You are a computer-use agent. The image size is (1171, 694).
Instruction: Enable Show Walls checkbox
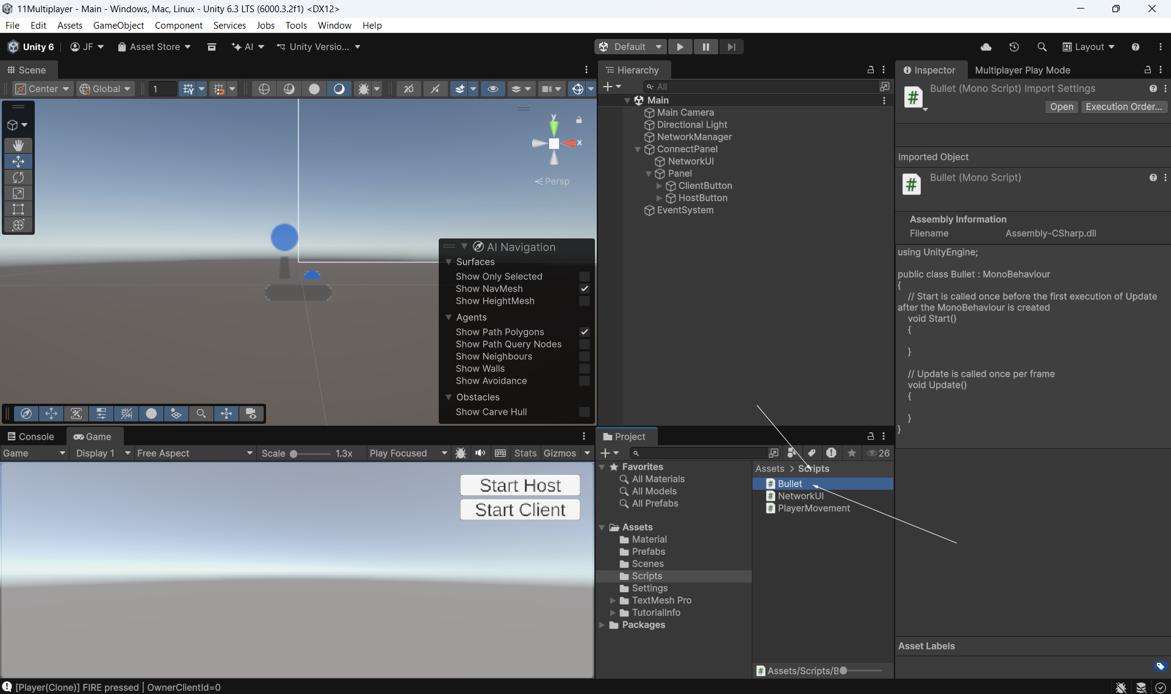click(584, 368)
